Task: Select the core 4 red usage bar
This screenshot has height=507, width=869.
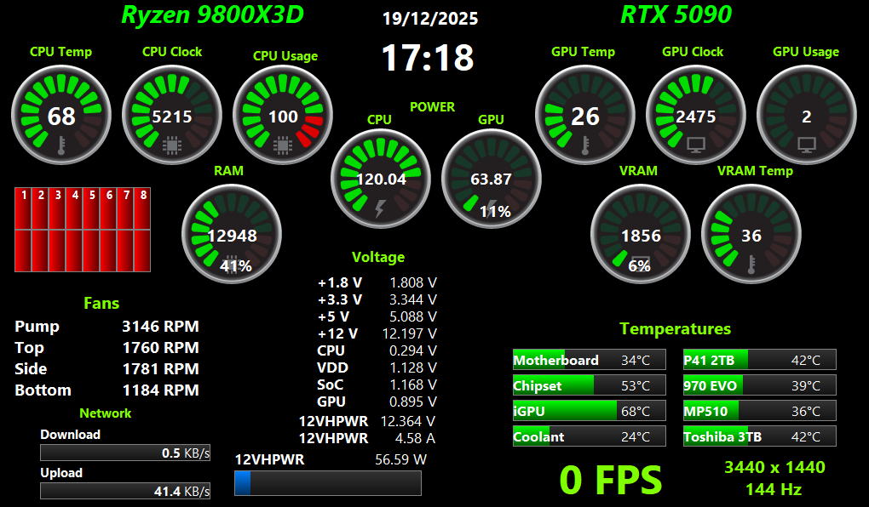Action: pyautogui.click(x=74, y=229)
